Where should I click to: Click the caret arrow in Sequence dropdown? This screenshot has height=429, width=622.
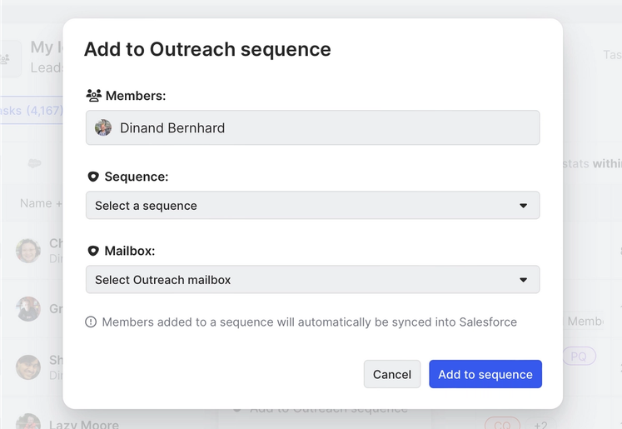click(x=523, y=206)
